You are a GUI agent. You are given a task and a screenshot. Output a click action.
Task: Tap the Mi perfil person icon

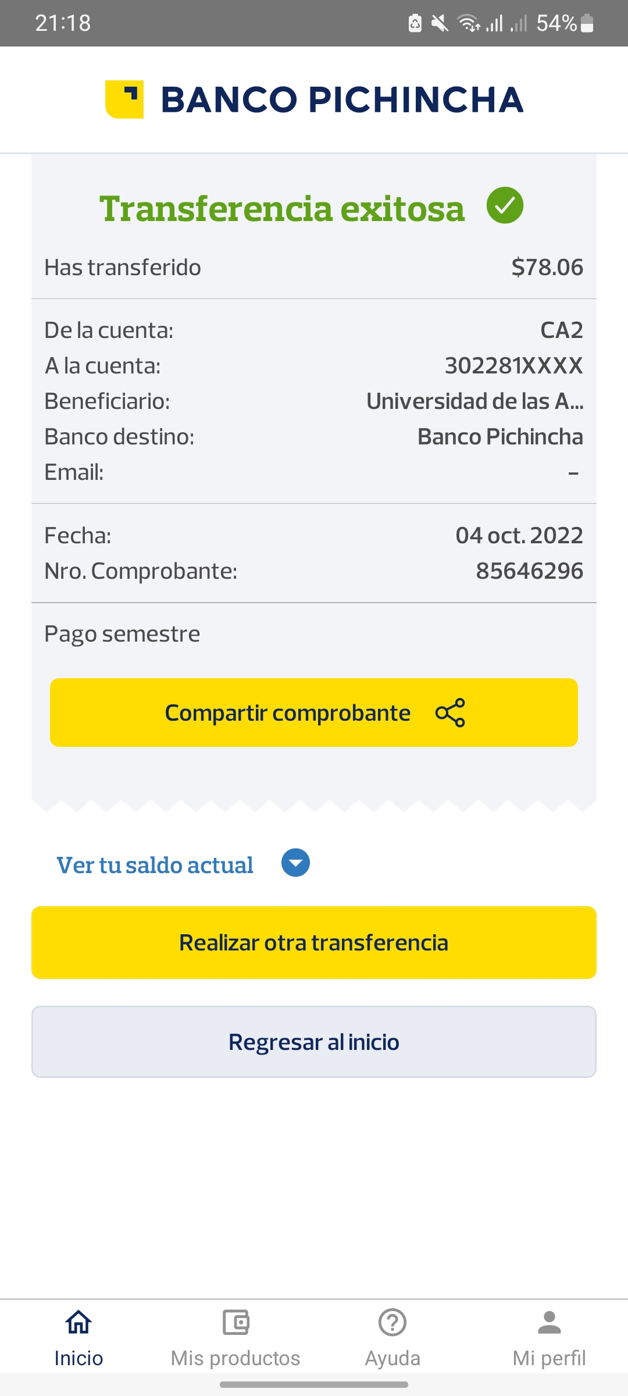(x=549, y=1322)
